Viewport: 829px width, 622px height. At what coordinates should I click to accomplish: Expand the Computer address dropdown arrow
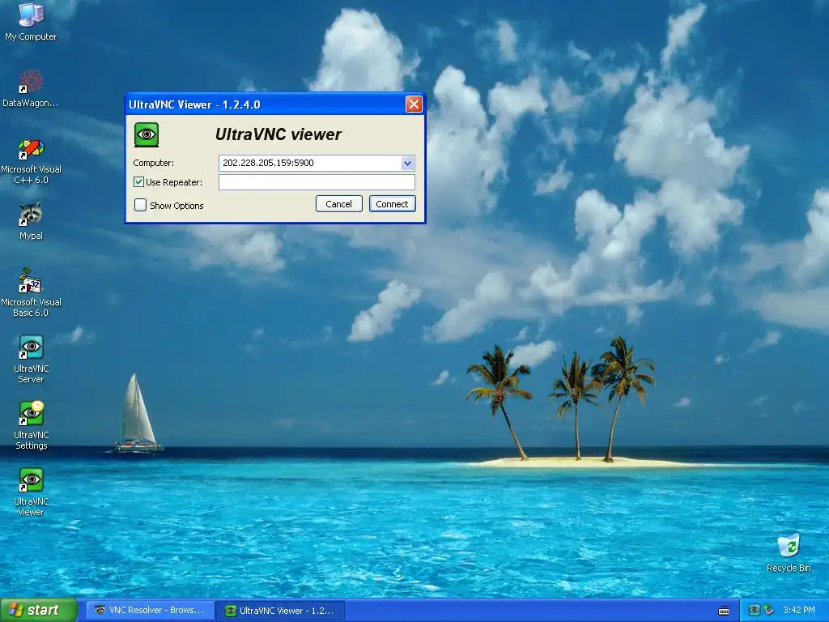[407, 163]
